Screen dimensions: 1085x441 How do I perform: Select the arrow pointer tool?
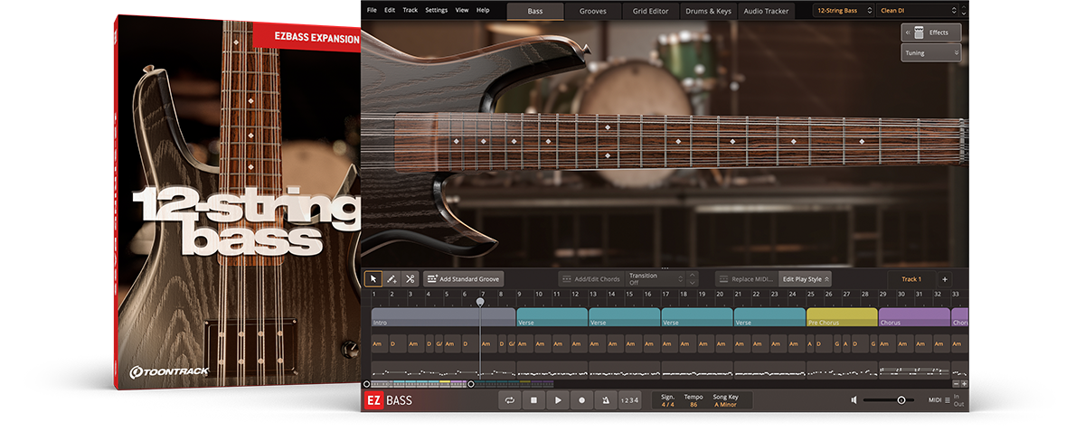(373, 278)
